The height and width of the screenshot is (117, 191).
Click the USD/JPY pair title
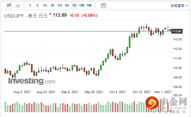coord(13,16)
